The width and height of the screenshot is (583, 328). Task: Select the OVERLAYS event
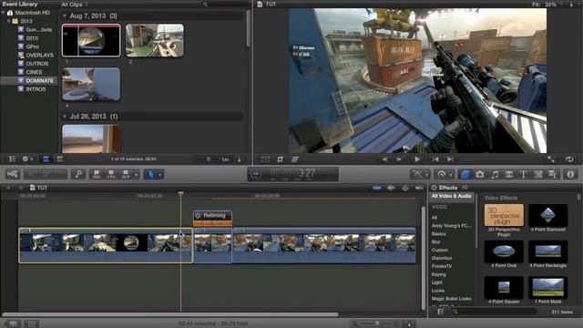tap(39, 55)
